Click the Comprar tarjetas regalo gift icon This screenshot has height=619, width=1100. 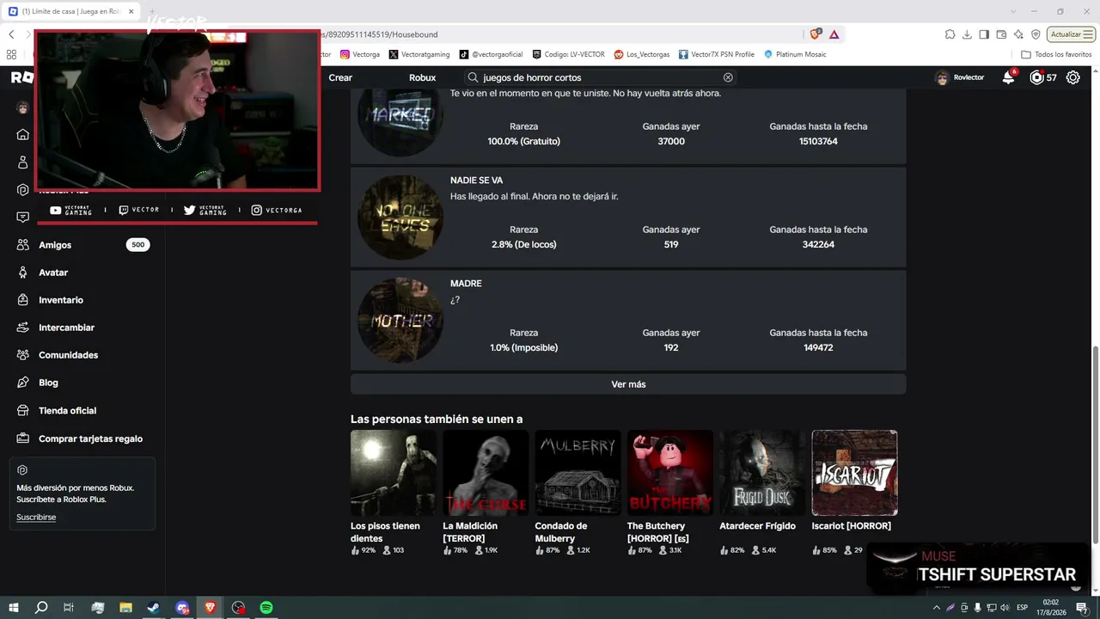point(23,438)
